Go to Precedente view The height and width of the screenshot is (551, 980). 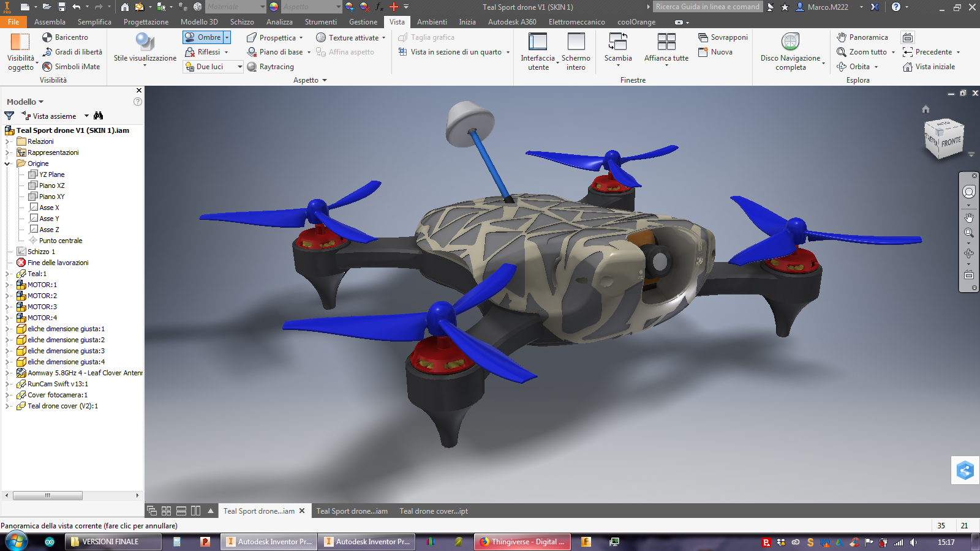tap(927, 52)
